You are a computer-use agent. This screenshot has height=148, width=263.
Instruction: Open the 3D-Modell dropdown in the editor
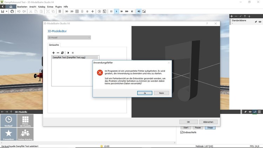[69, 38]
